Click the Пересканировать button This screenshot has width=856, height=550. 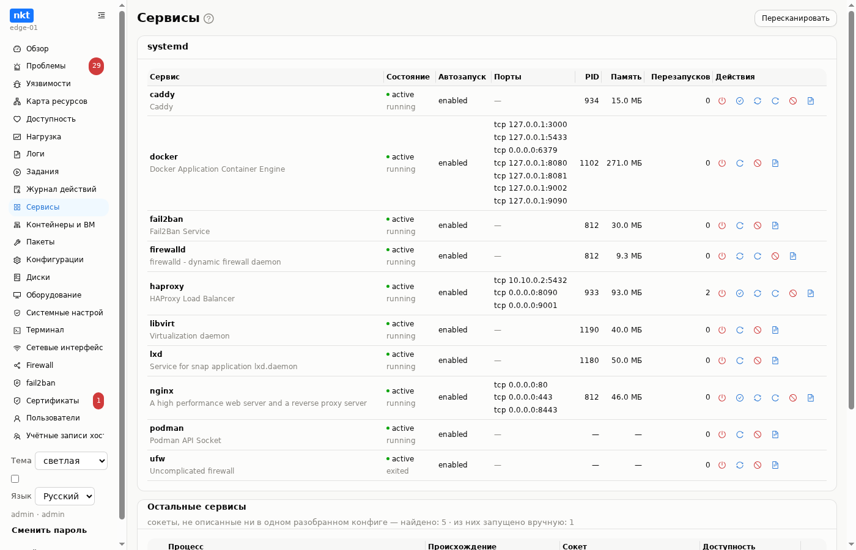(795, 18)
